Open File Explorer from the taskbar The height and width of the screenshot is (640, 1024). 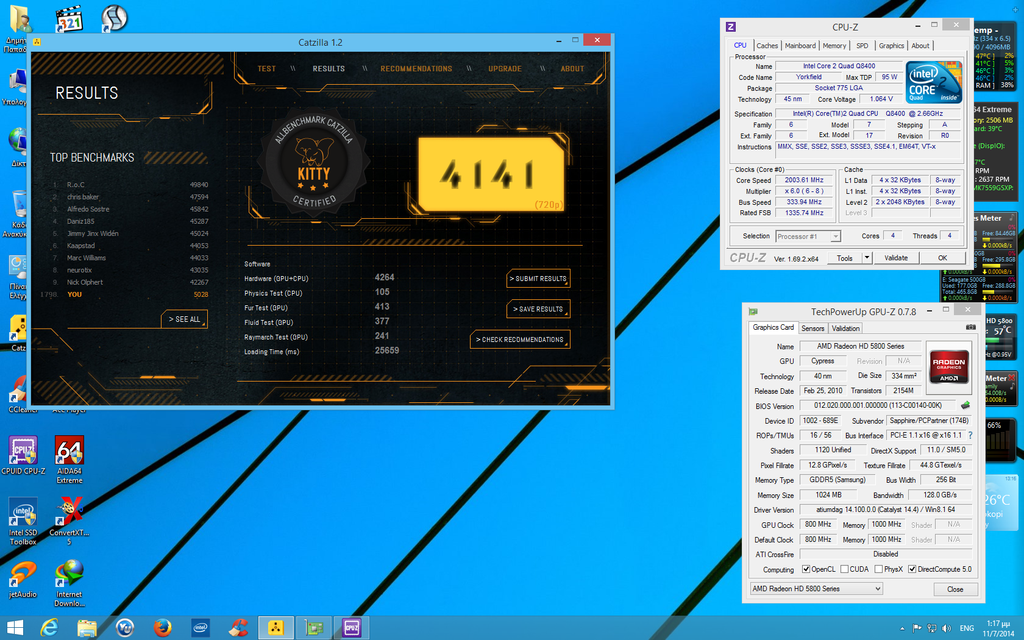(87, 628)
